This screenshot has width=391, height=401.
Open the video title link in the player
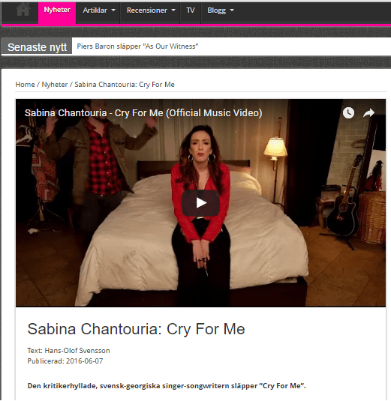click(143, 113)
